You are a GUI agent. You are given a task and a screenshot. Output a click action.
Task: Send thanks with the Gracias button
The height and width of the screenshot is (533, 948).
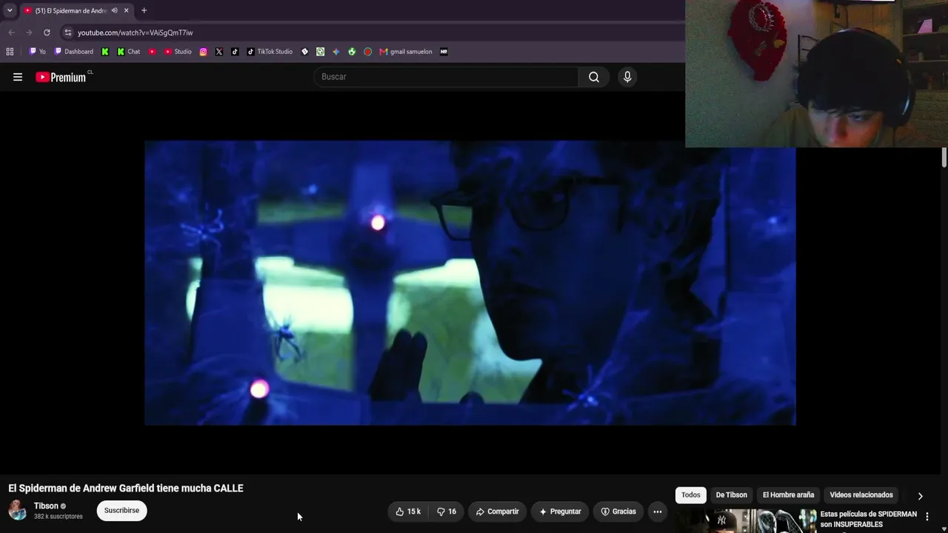(x=618, y=512)
